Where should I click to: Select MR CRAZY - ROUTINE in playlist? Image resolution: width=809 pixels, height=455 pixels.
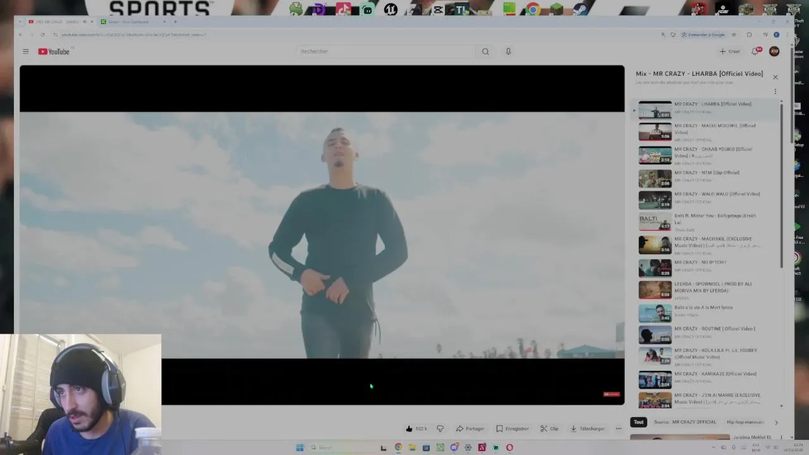[707, 334]
